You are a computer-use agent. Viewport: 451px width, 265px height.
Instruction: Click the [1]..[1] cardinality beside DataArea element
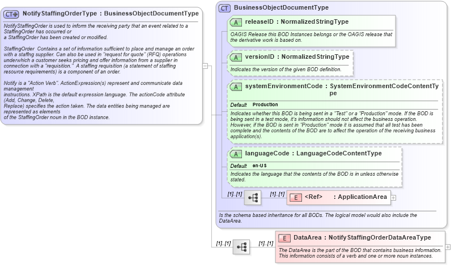click(266, 244)
